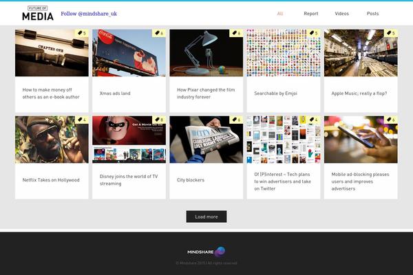
Task: Click the Mindshare footer logo
Action: point(206,252)
